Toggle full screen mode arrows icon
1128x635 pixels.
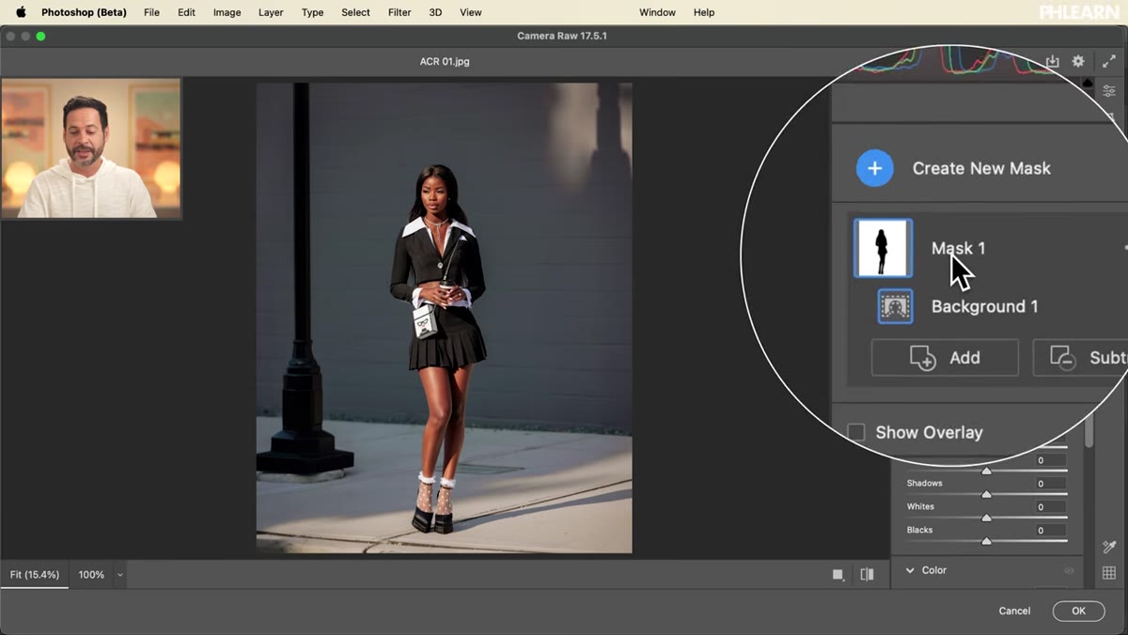click(x=1108, y=61)
